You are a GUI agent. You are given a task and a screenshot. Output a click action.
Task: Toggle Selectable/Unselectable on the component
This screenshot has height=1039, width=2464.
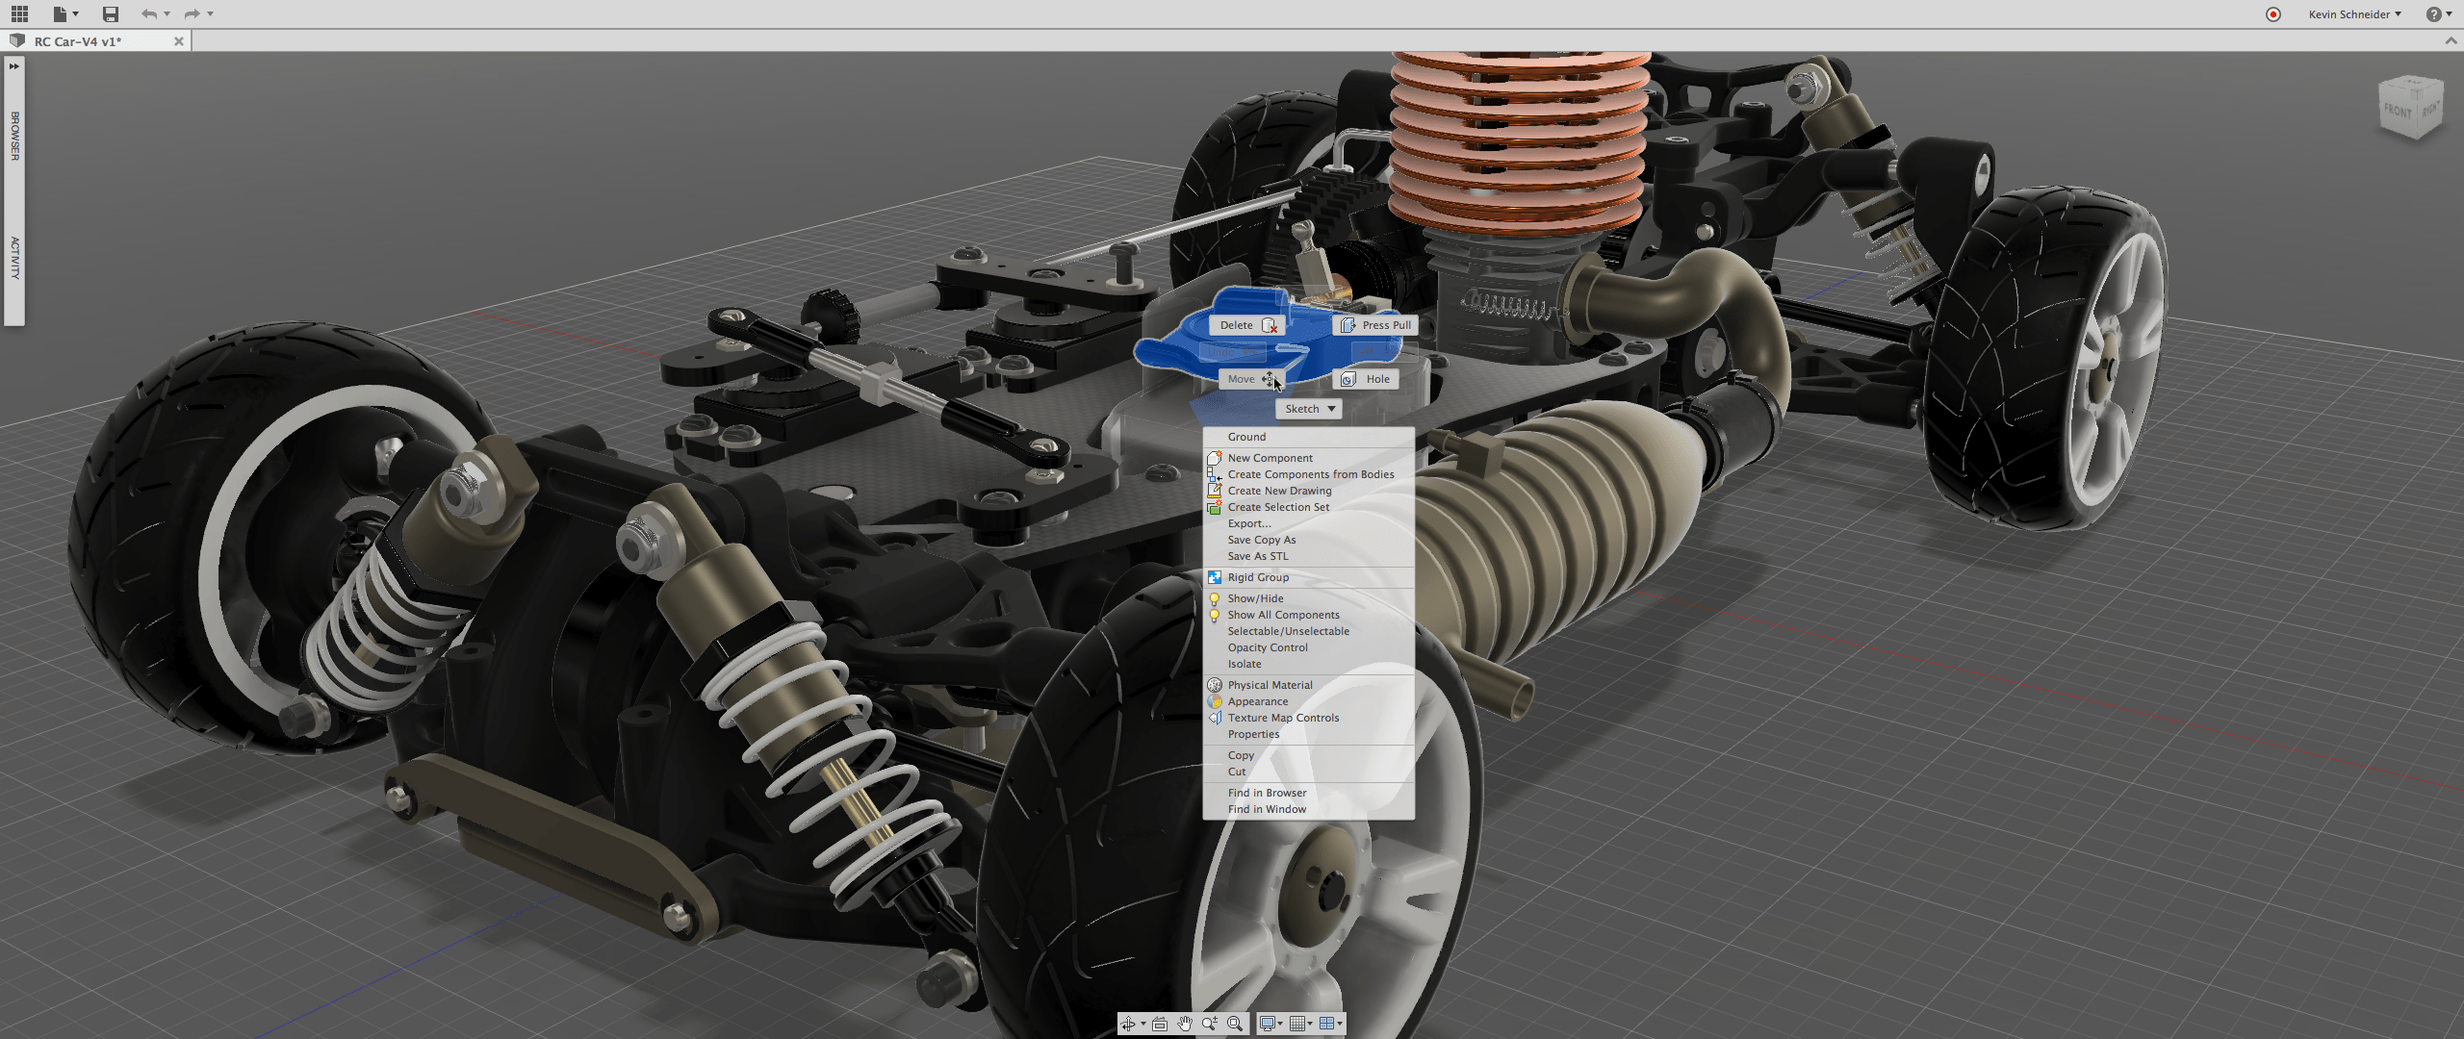point(1287,630)
